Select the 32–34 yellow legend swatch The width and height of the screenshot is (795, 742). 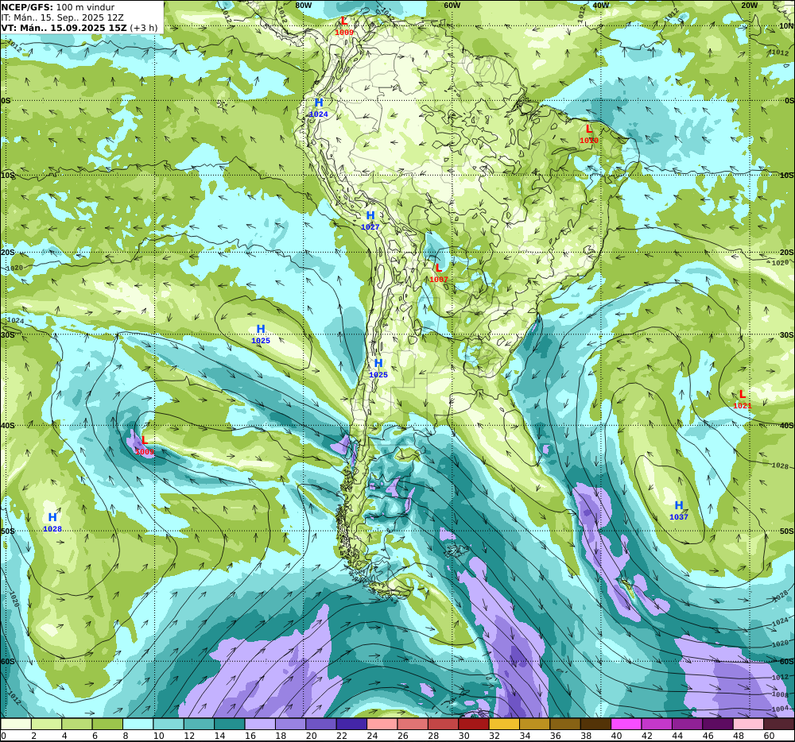tap(505, 724)
